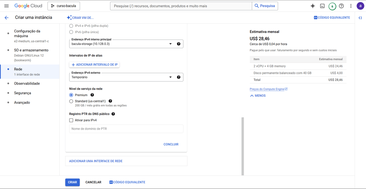Activate Cloud Shell terminal icon
This screenshot has height=189, width=366.
click(x=322, y=6)
